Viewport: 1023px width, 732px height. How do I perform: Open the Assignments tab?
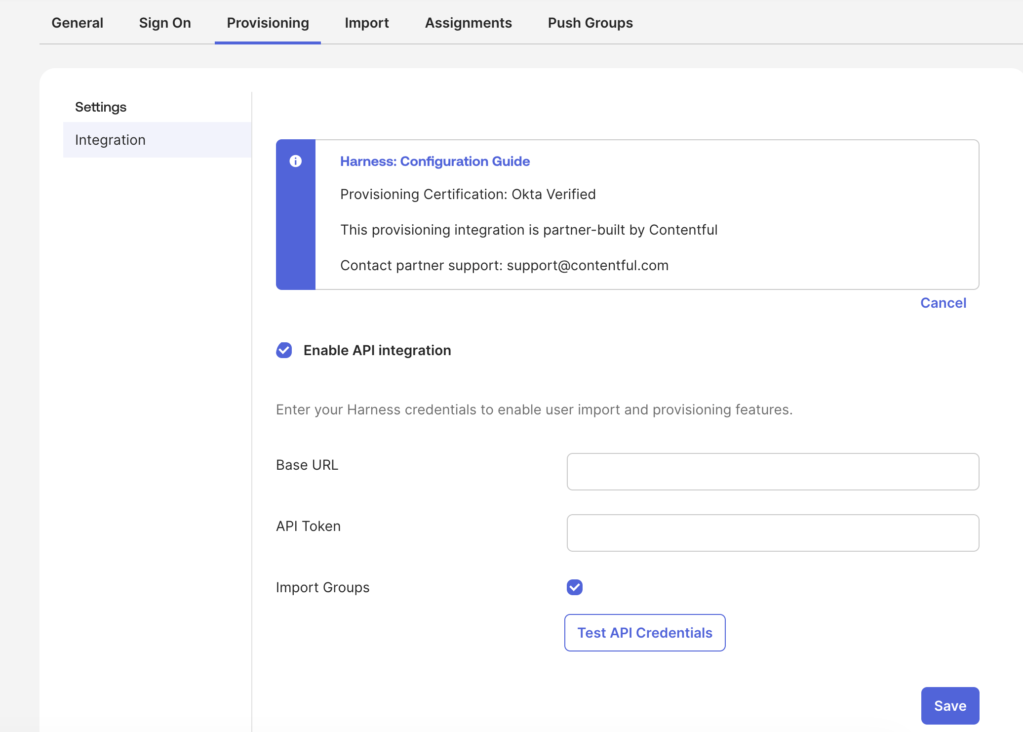point(469,23)
